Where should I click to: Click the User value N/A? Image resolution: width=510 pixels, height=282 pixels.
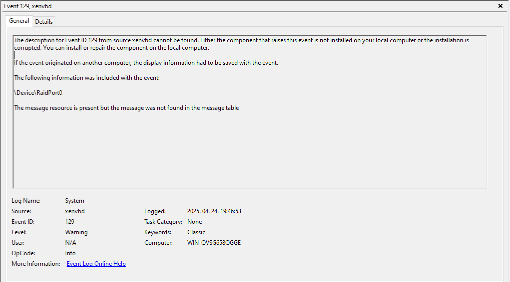point(70,243)
